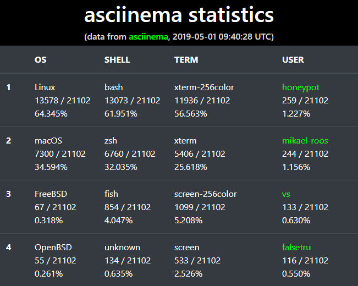The image size is (358, 286).
Task: Select the 32.035% zsh percentage
Action: (121, 167)
